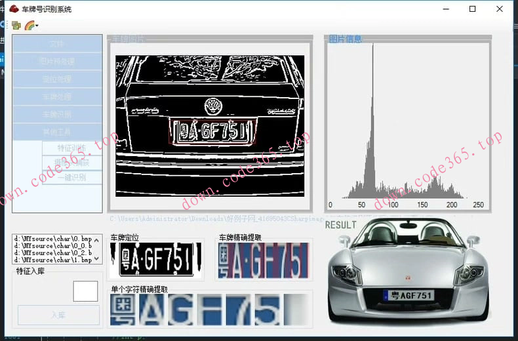Click the 单个字符精确提取 label

(140, 289)
